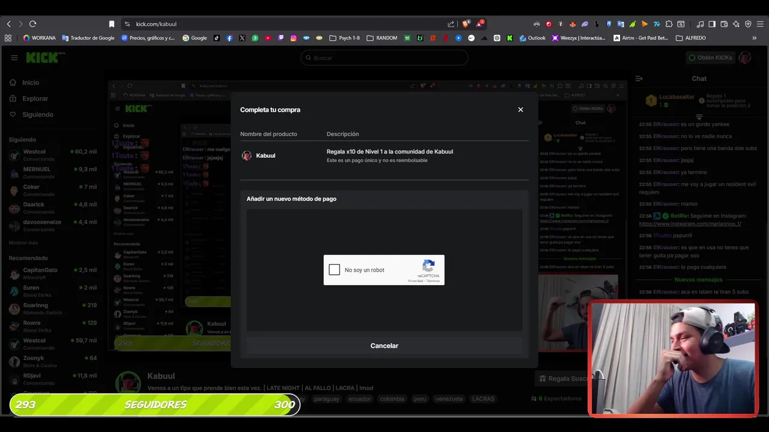Viewport: 769px width, 432px height.
Task: Open 'Airtm - Get Paid Bet...' bookmark
Action: tap(641, 38)
